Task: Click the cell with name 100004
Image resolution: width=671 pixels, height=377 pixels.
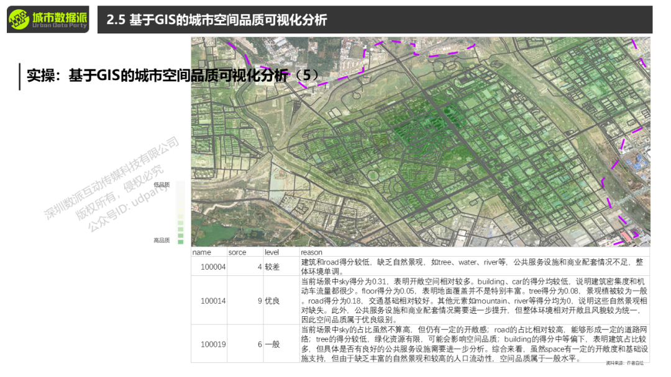Action: pos(213,267)
